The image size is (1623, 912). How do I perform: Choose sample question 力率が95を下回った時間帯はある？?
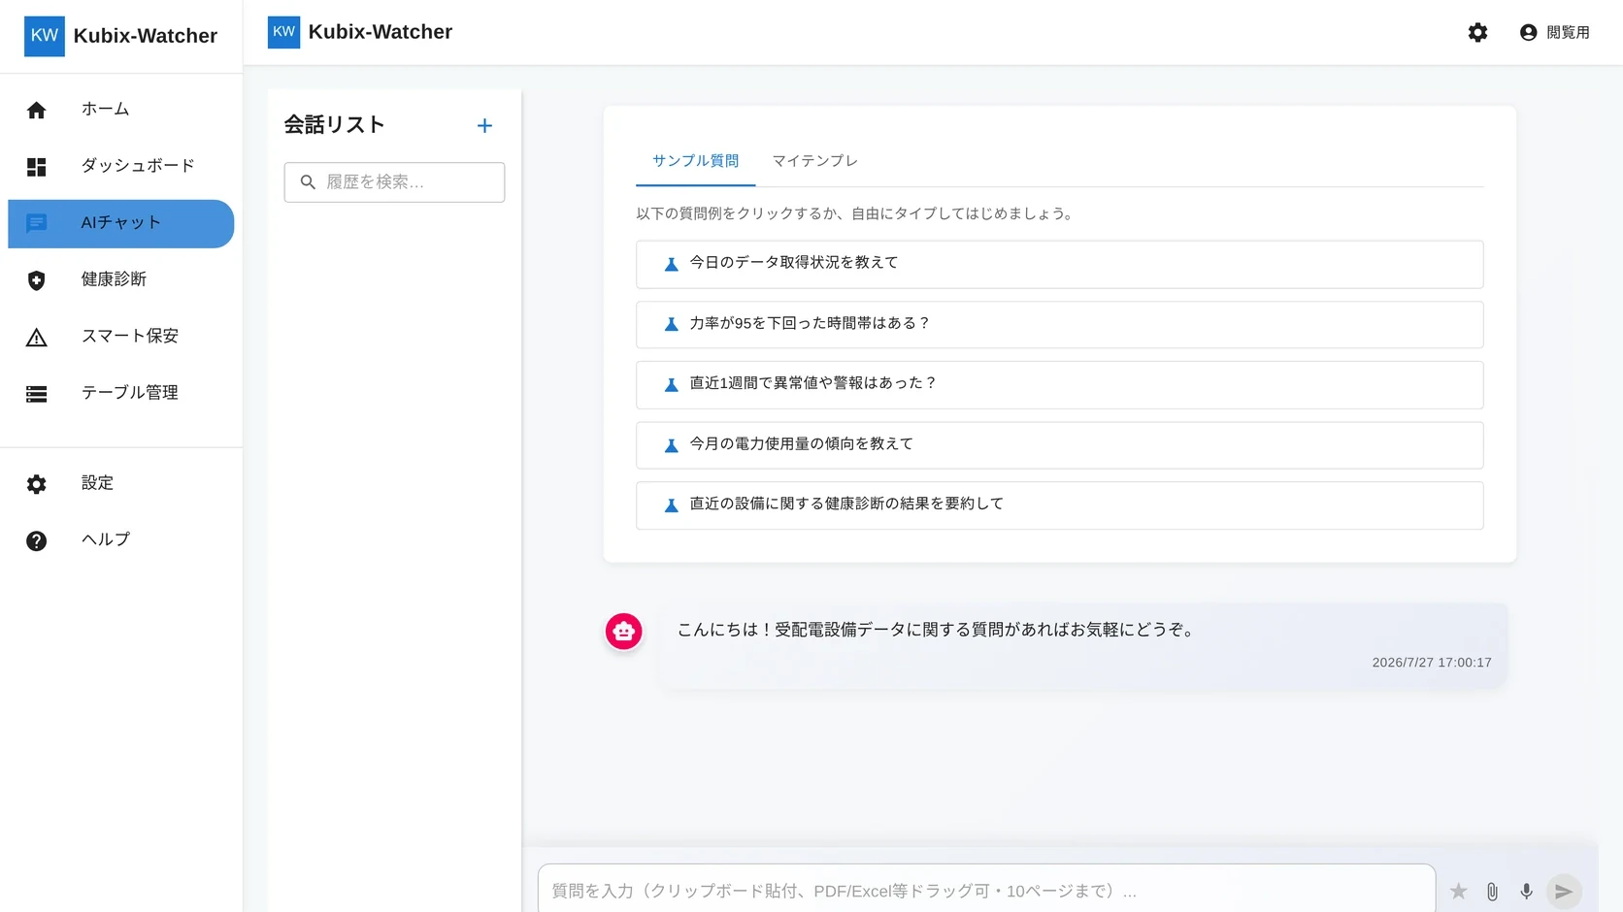(x=1059, y=324)
